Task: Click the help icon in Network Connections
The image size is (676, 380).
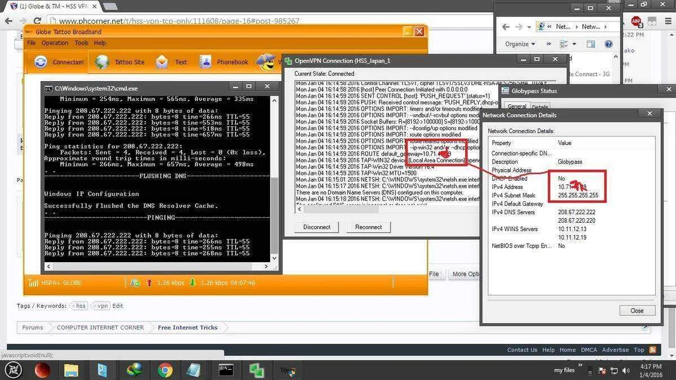Action: [608, 44]
